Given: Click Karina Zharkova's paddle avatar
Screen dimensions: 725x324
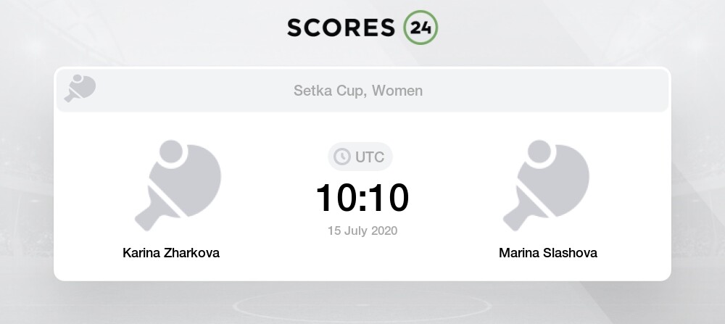Looking at the screenshot, I should [178, 185].
